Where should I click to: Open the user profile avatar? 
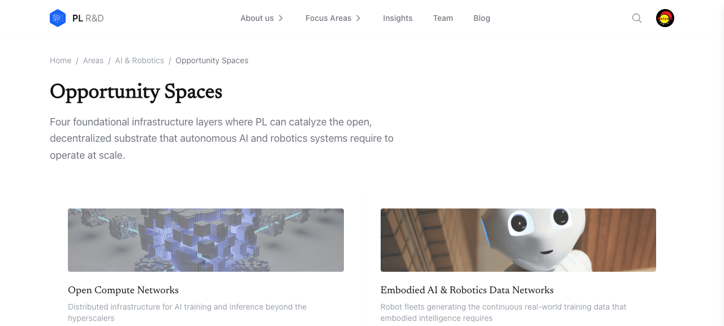[x=665, y=18]
